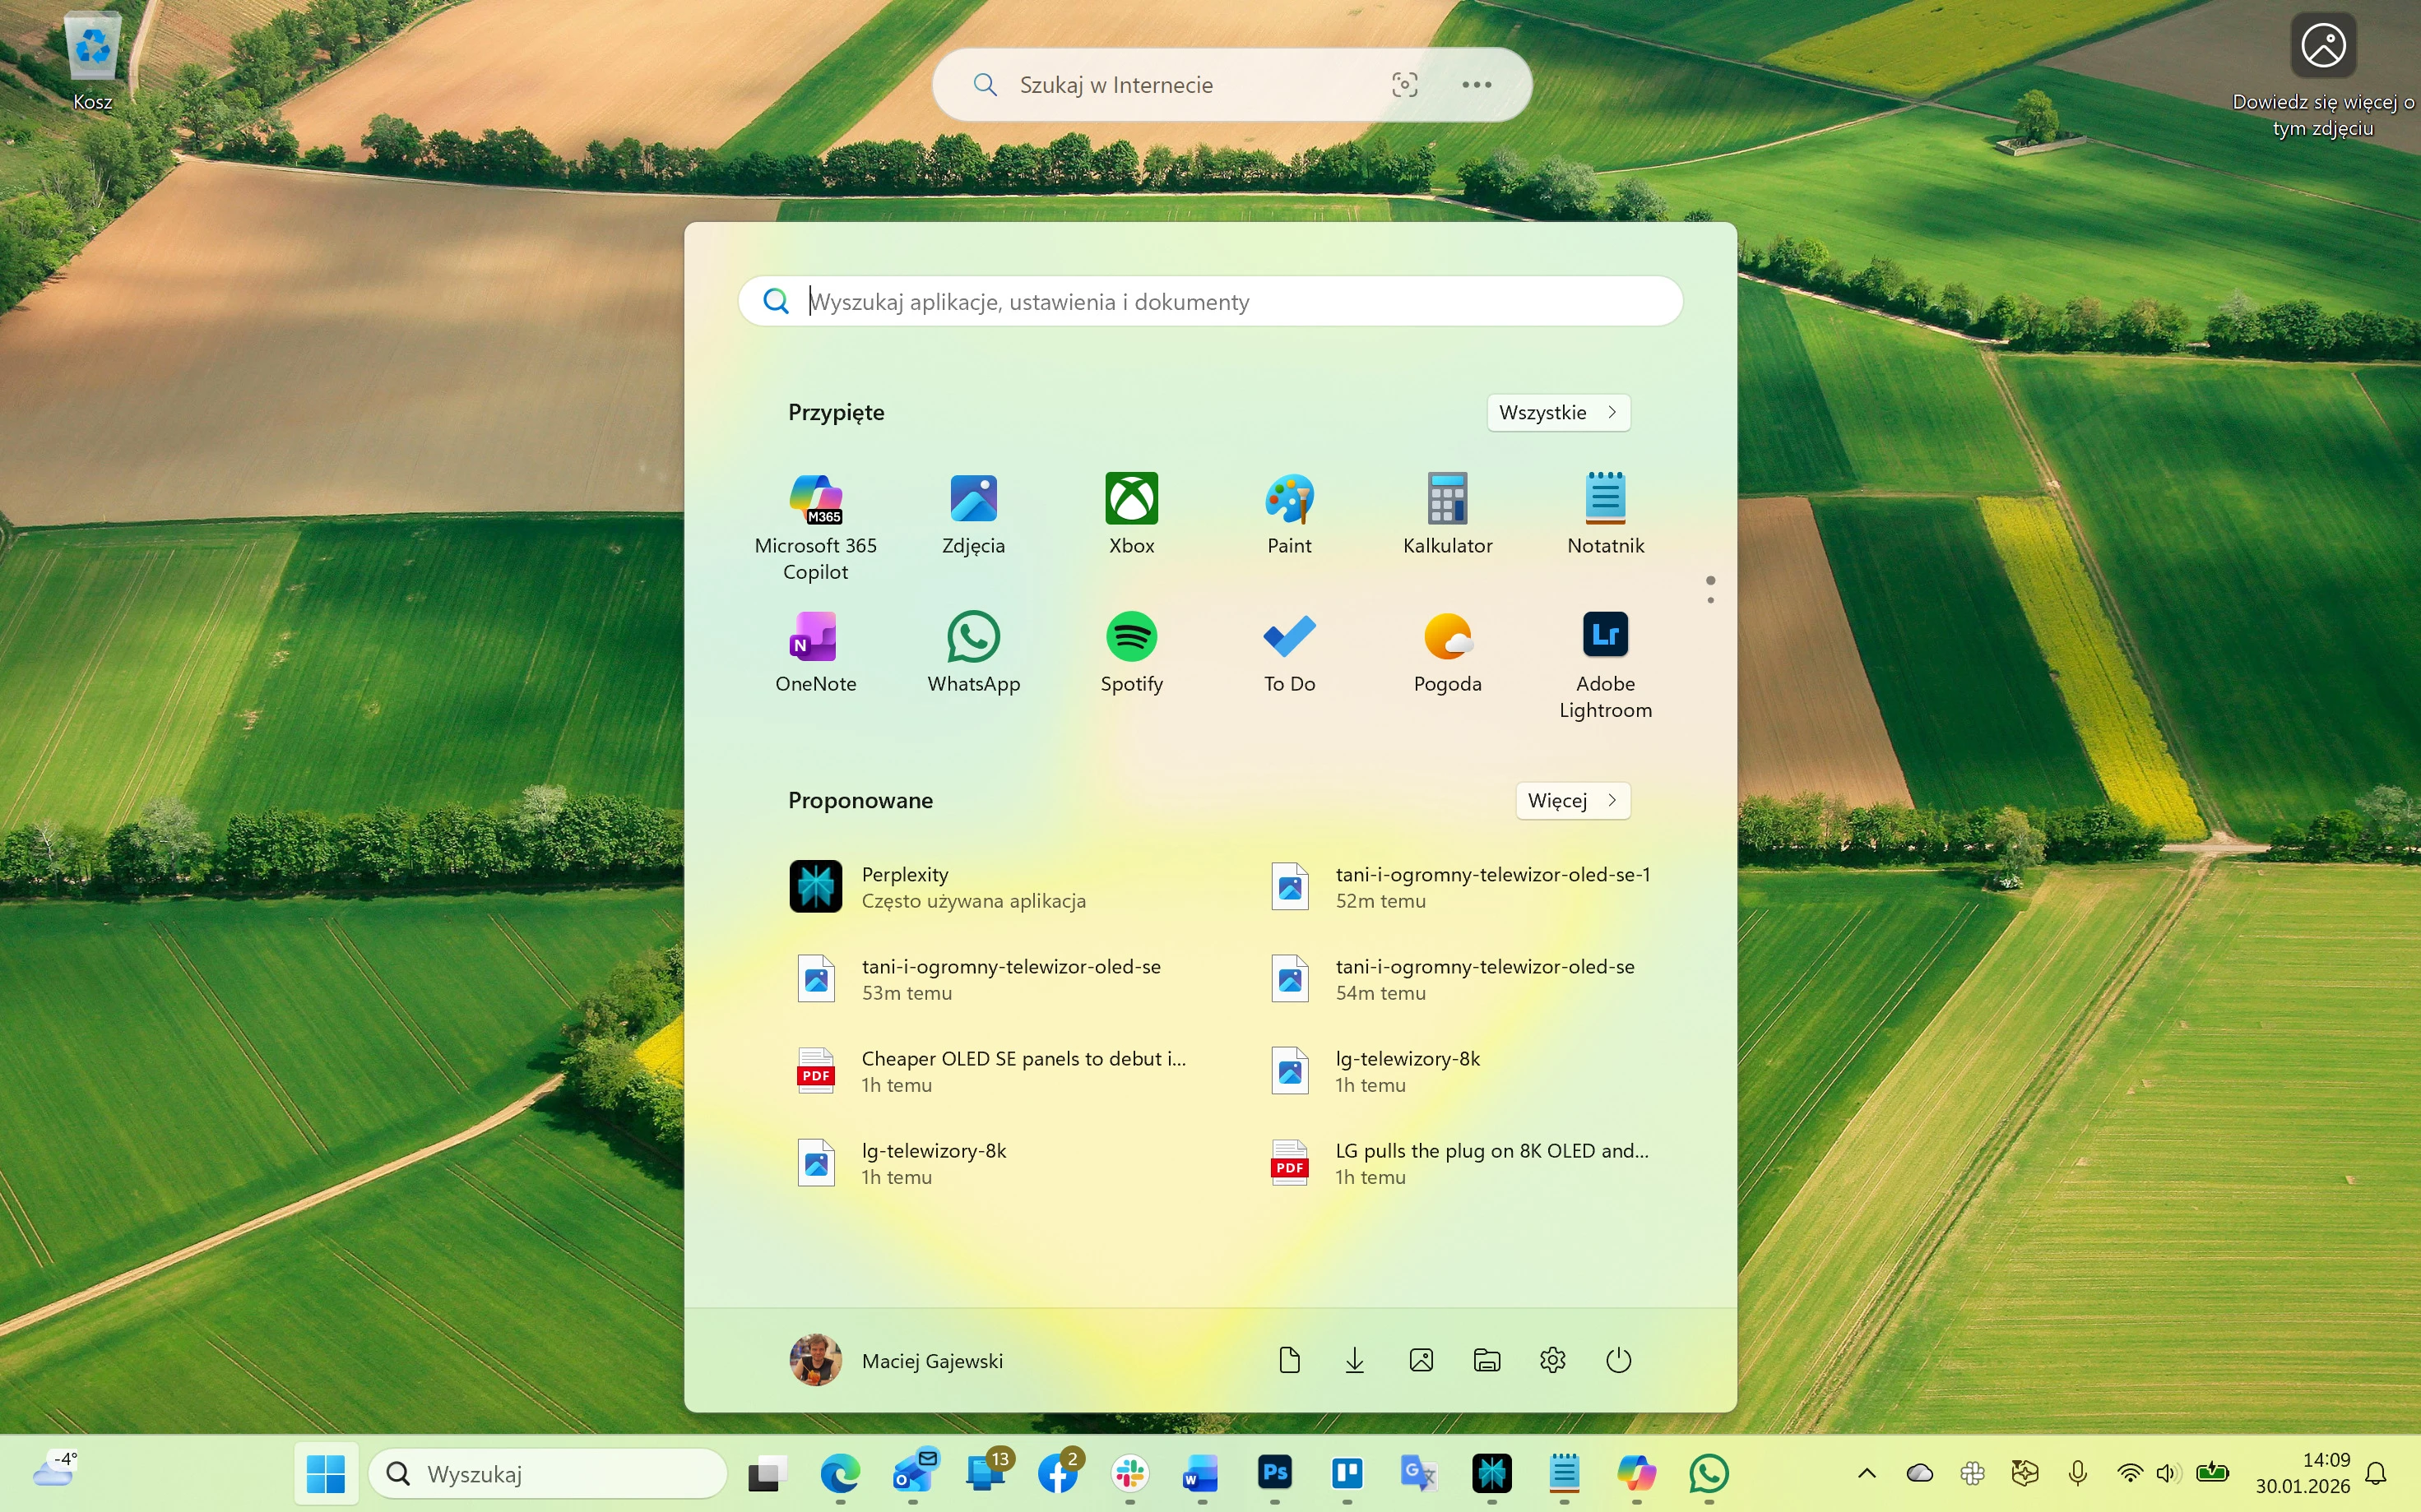2421x1512 pixels.
Task: Expand Wszystkie apps list
Action: 1557,413
